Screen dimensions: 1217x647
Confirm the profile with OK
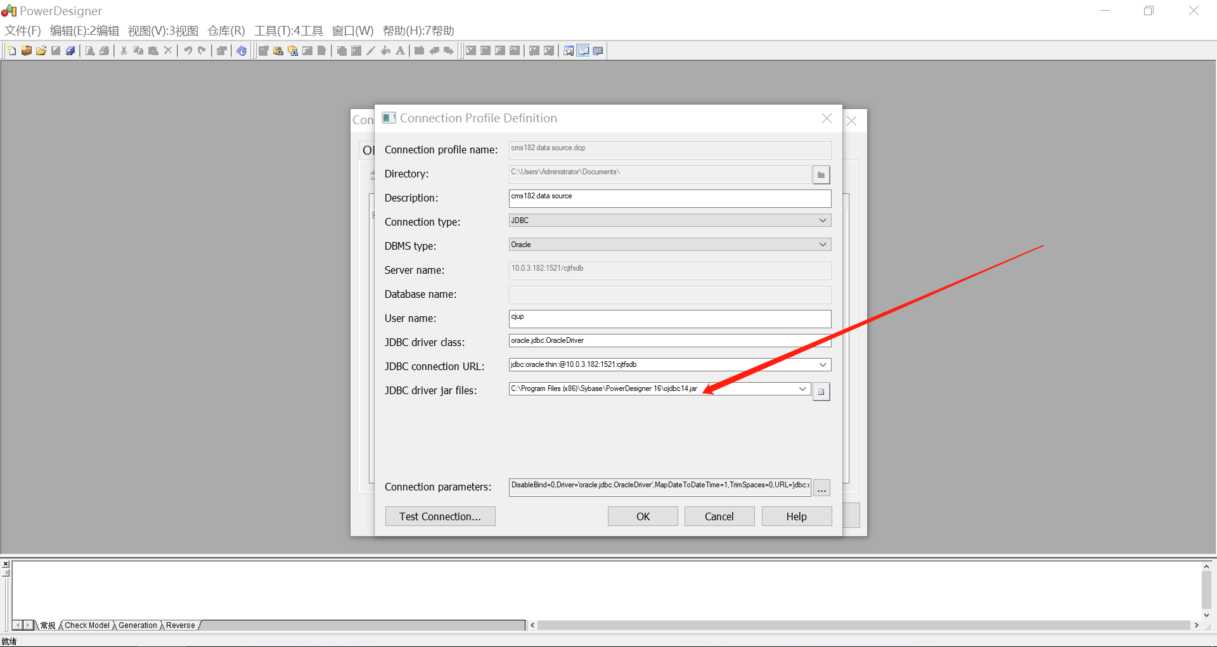(x=642, y=516)
